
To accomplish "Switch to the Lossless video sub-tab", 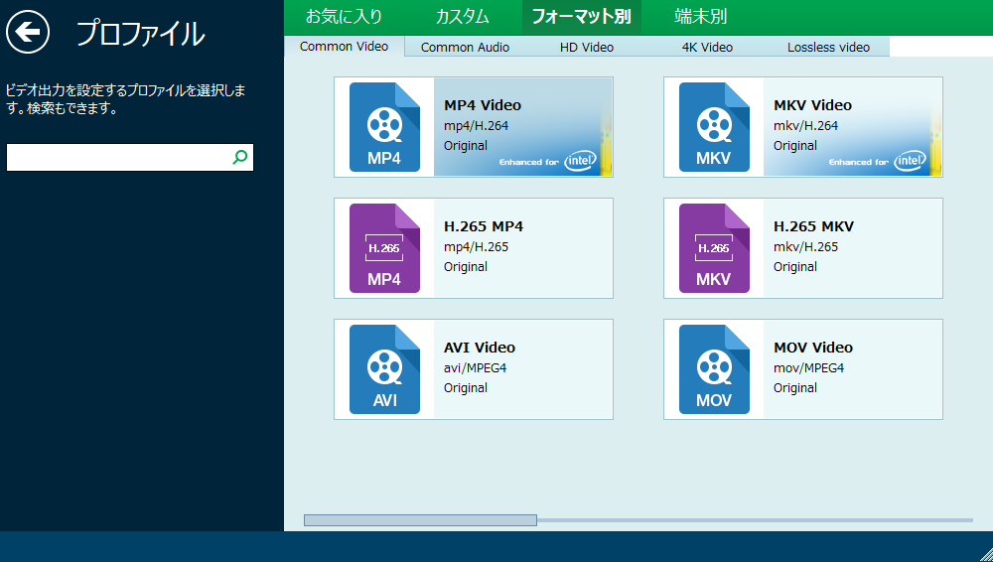I will point(828,47).
